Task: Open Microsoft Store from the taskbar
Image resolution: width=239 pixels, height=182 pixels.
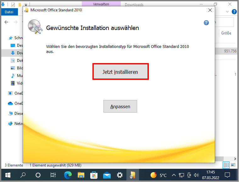Action: [x=94, y=175]
